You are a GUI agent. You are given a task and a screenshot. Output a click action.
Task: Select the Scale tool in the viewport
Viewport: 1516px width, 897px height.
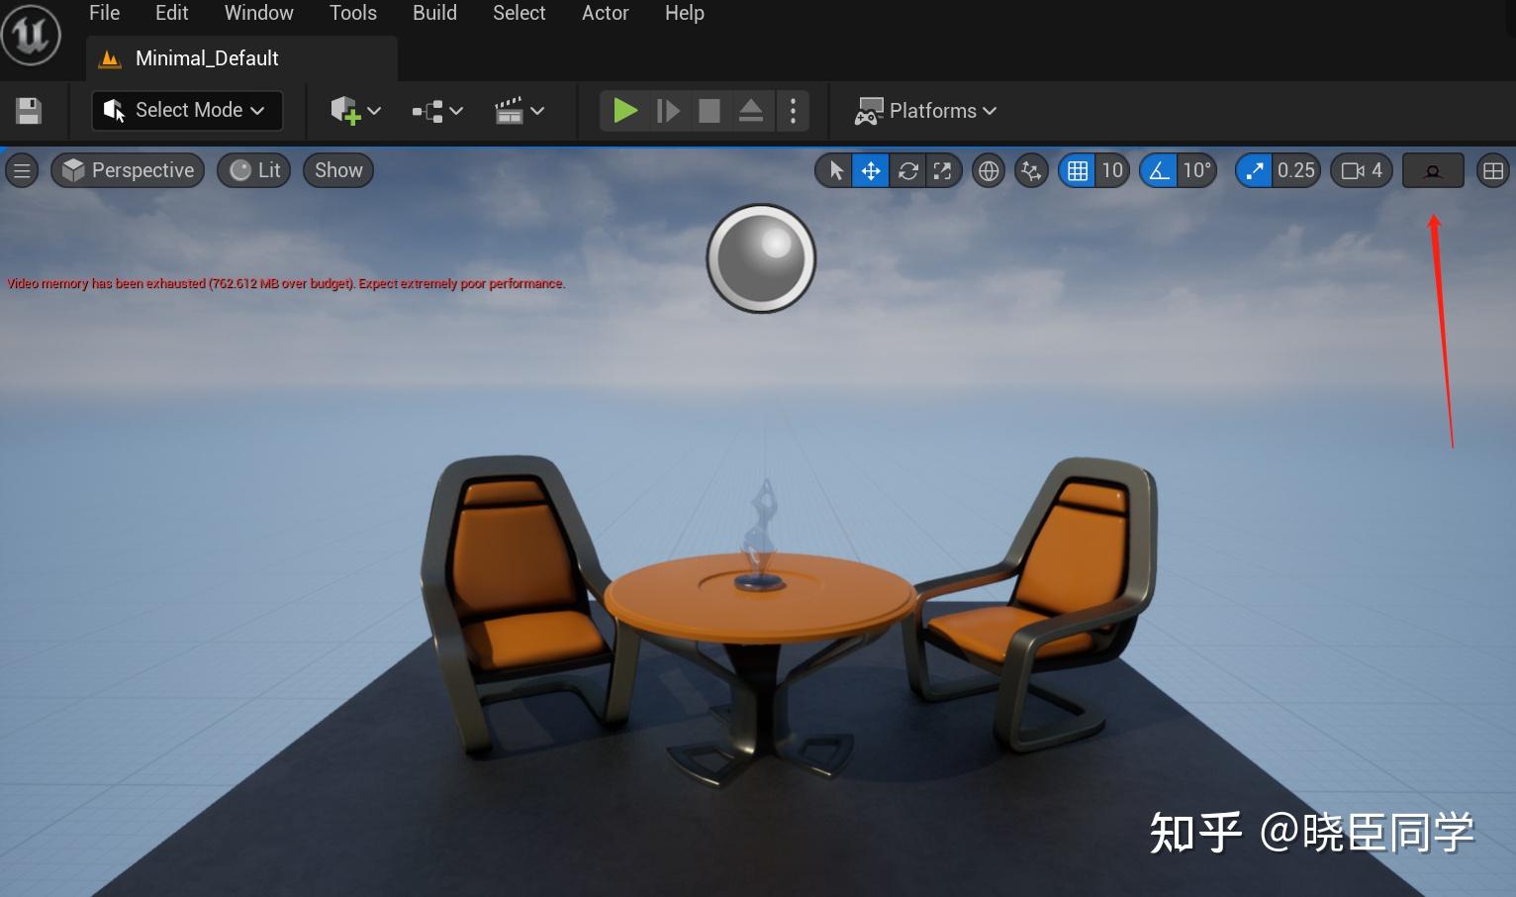[x=943, y=169]
